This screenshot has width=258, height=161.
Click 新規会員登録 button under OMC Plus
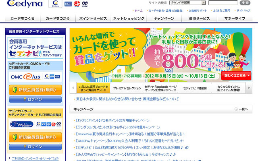[x=35, y=90]
